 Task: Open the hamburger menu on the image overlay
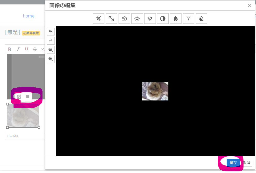pyautogui.click(x=27, y=96)
